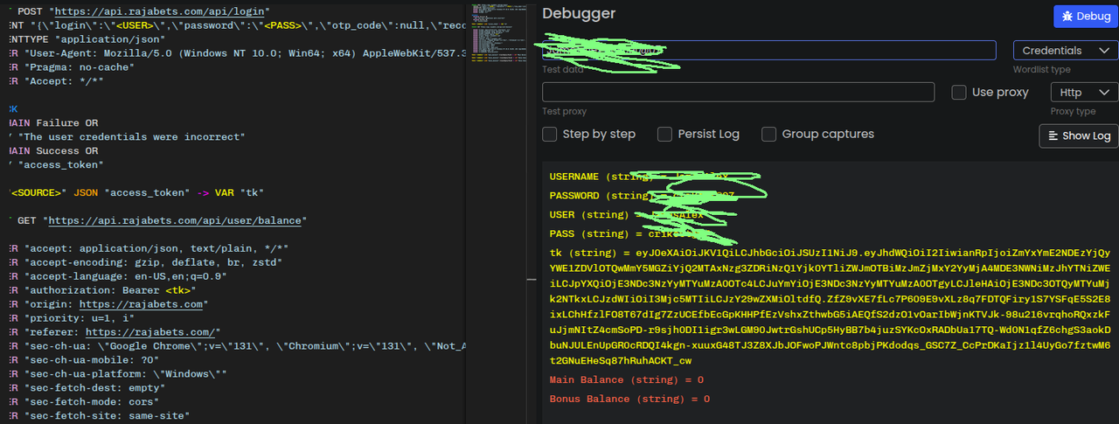Open the api/user/balance URL link

coord(175,219)
